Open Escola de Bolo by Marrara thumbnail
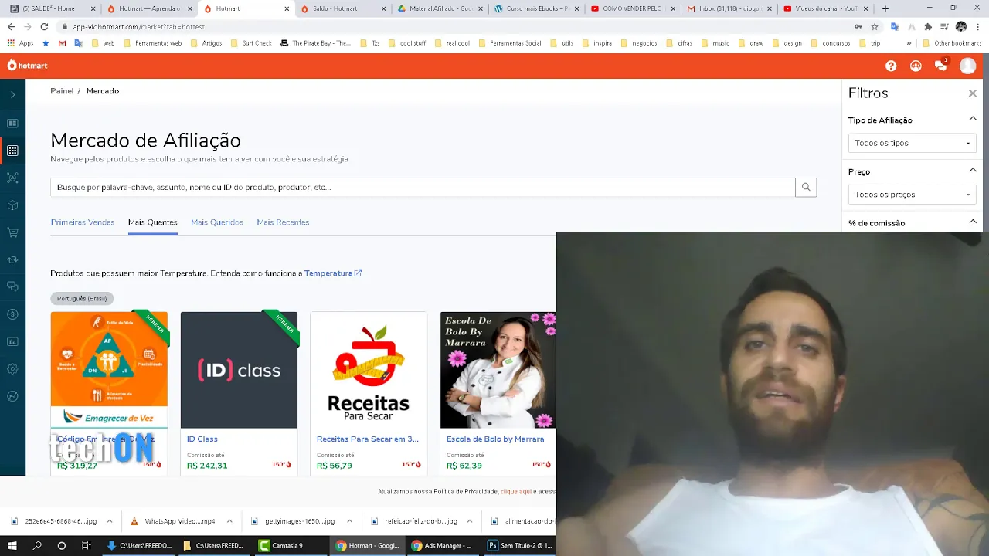Viewport: 989px width, 556px height. click(498, 370)
